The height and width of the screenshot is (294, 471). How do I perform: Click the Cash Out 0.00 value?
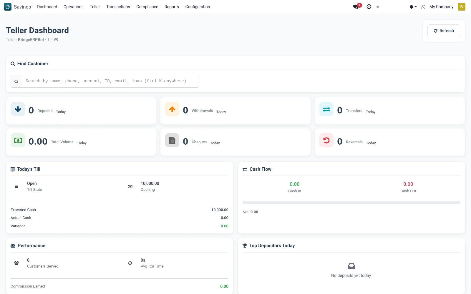click(408, 184)
